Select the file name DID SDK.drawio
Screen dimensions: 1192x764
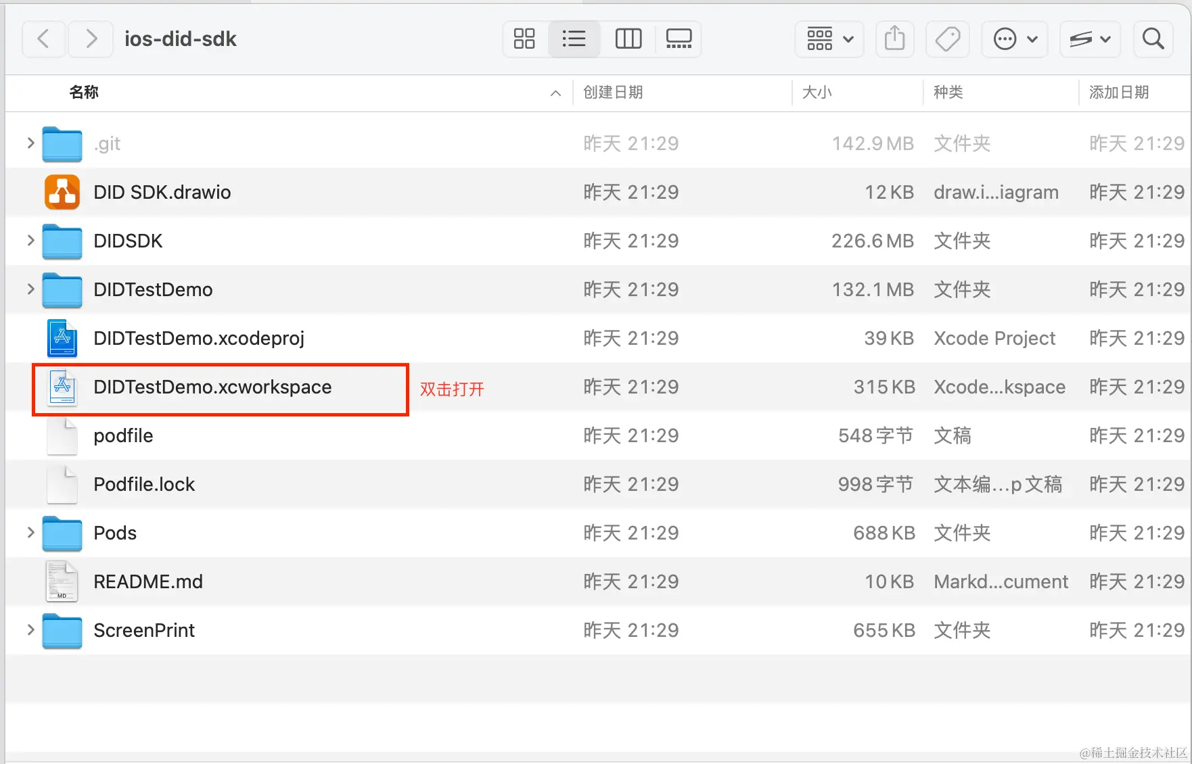(162, 192)
